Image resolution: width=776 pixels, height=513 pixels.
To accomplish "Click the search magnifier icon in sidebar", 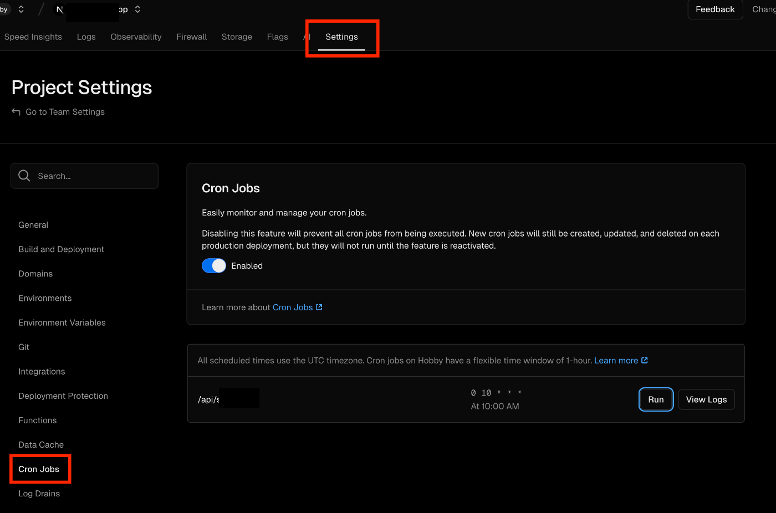I will pos(24,176).
